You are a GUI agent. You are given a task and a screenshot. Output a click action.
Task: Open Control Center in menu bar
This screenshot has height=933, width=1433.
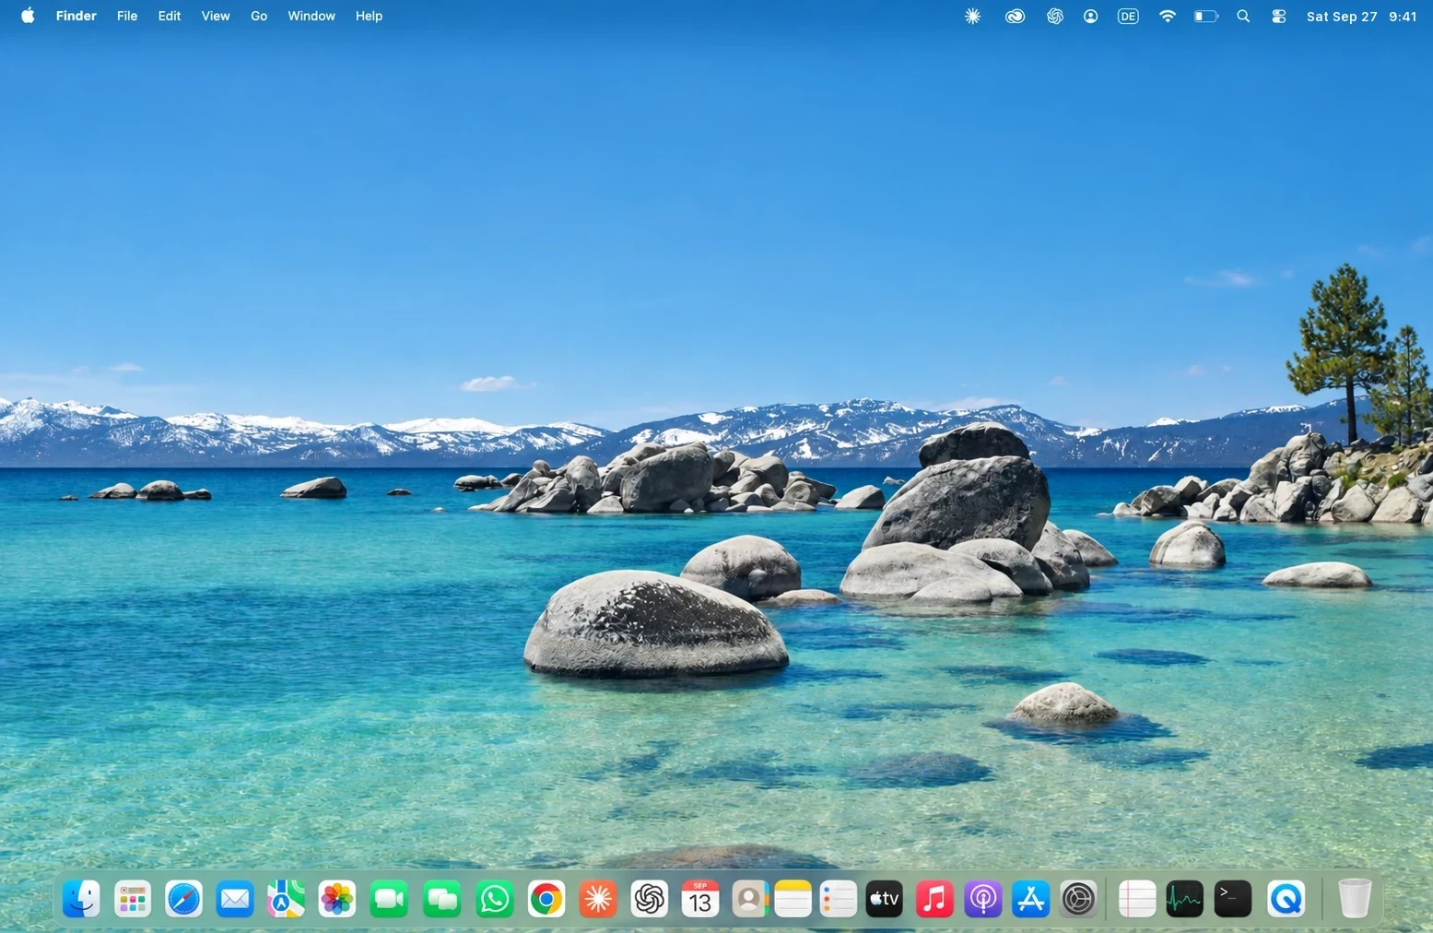(1279, 17)
